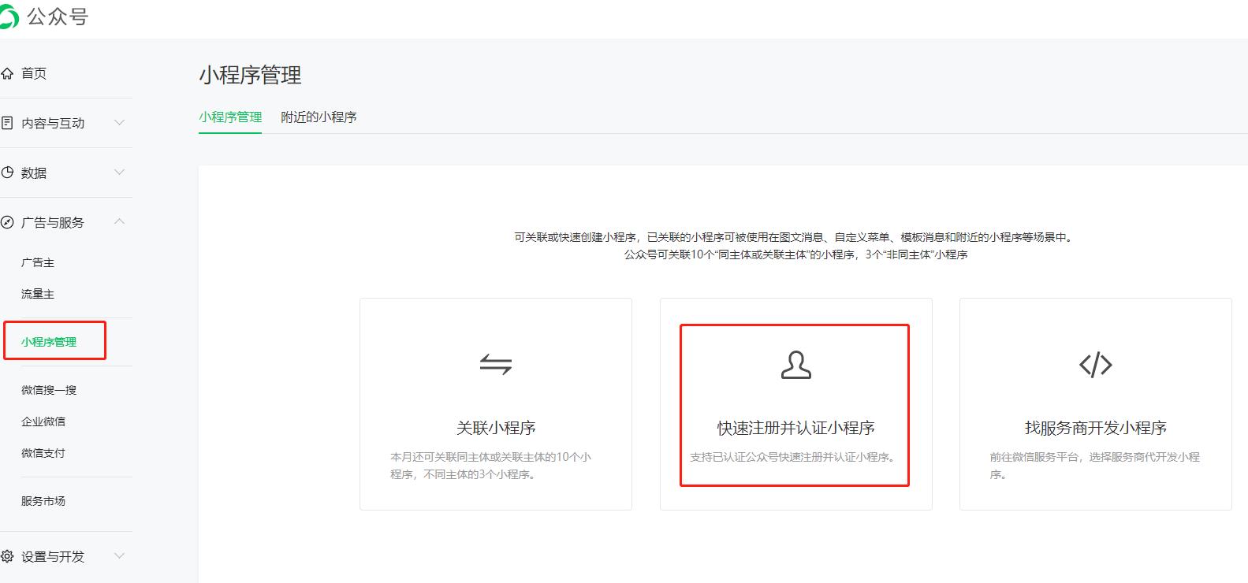Click the home icon beside 首页
This screenshot has width=1248, height=583.
[7, 73]
